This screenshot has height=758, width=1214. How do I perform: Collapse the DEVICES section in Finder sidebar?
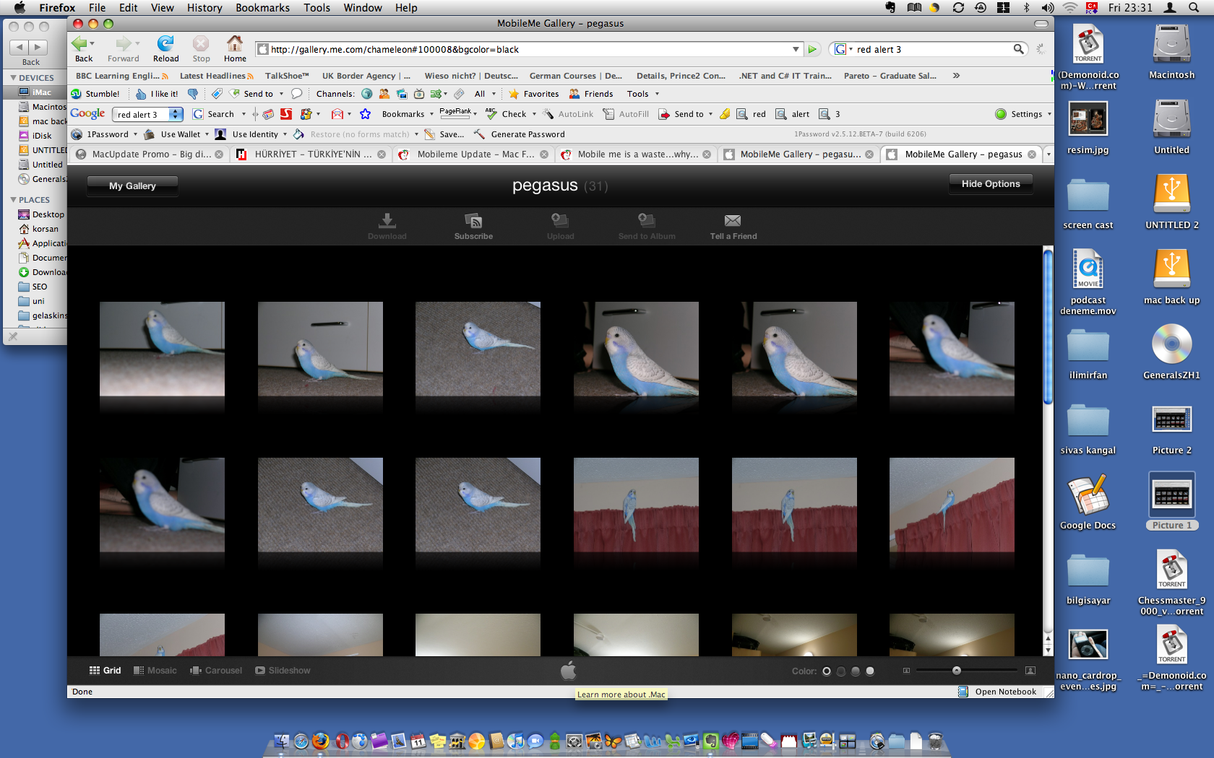pos(13,78)
